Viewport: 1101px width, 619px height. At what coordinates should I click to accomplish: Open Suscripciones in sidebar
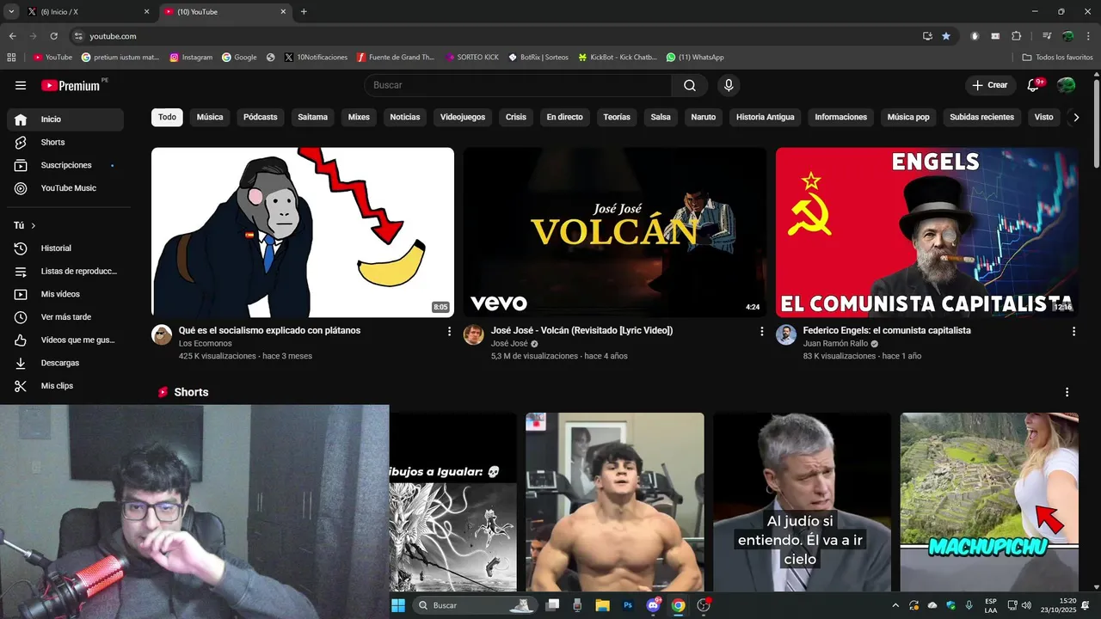pos(65,165)
